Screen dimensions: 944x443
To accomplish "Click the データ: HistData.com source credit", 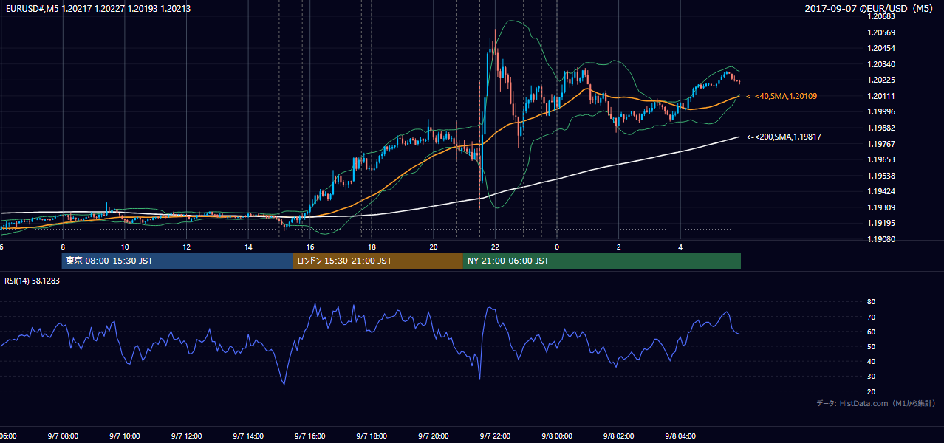I will pos(876,403).
